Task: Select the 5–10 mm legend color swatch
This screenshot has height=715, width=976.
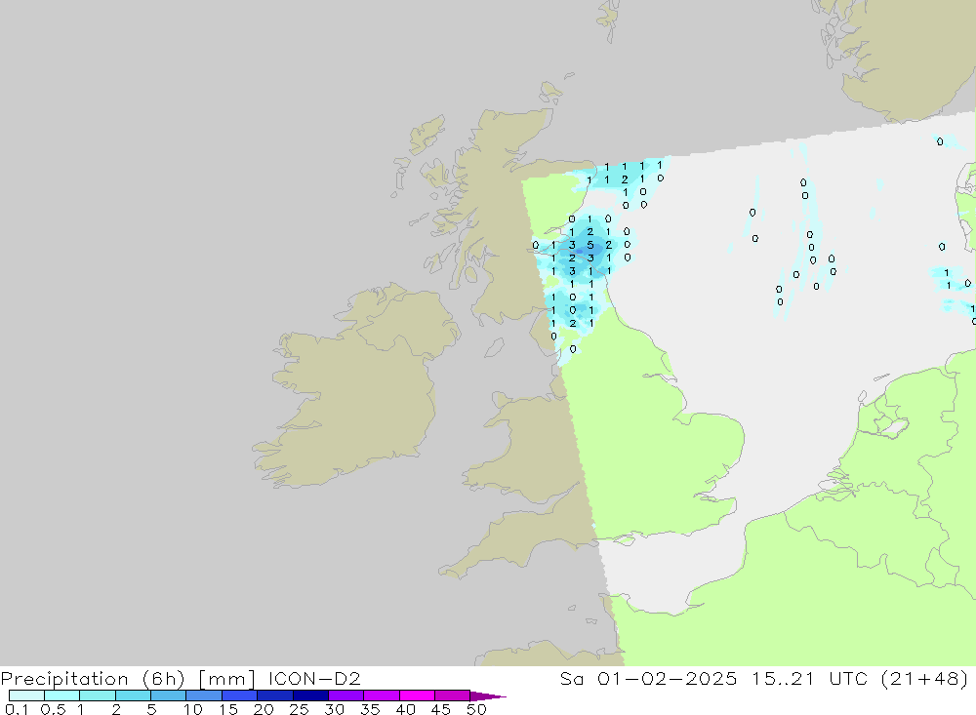Action: pos(169,695)
